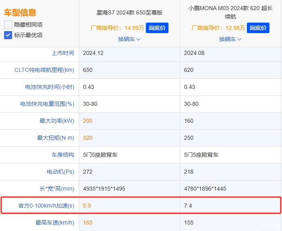Screen dimensions: 282x231
Task: Open 换辆车 dropdown under 星海S7
Action: pyautogui.click(x=129, y=39)
